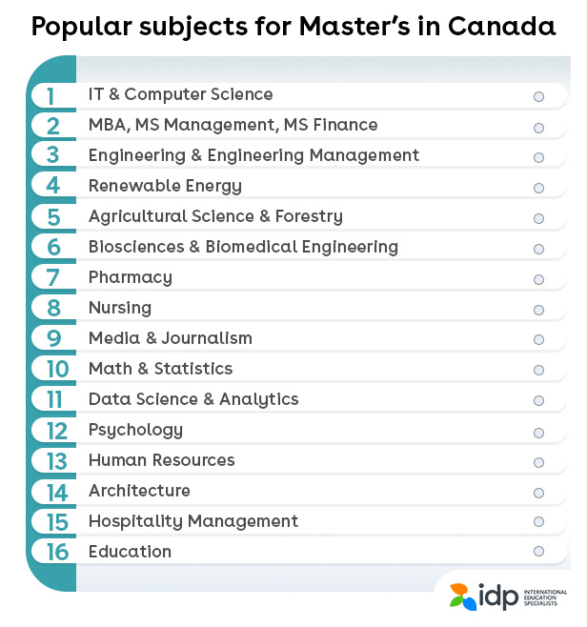Click the number 10 badge

coord(57,369)
